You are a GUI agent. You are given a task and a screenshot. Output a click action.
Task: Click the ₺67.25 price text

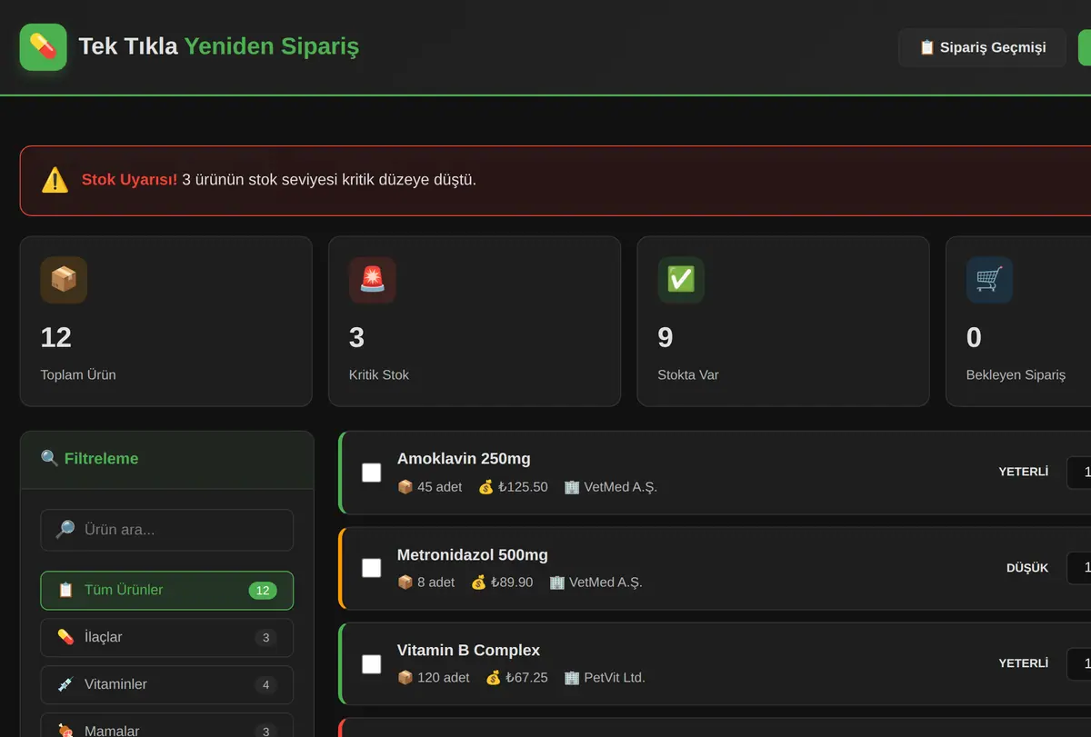526,678
